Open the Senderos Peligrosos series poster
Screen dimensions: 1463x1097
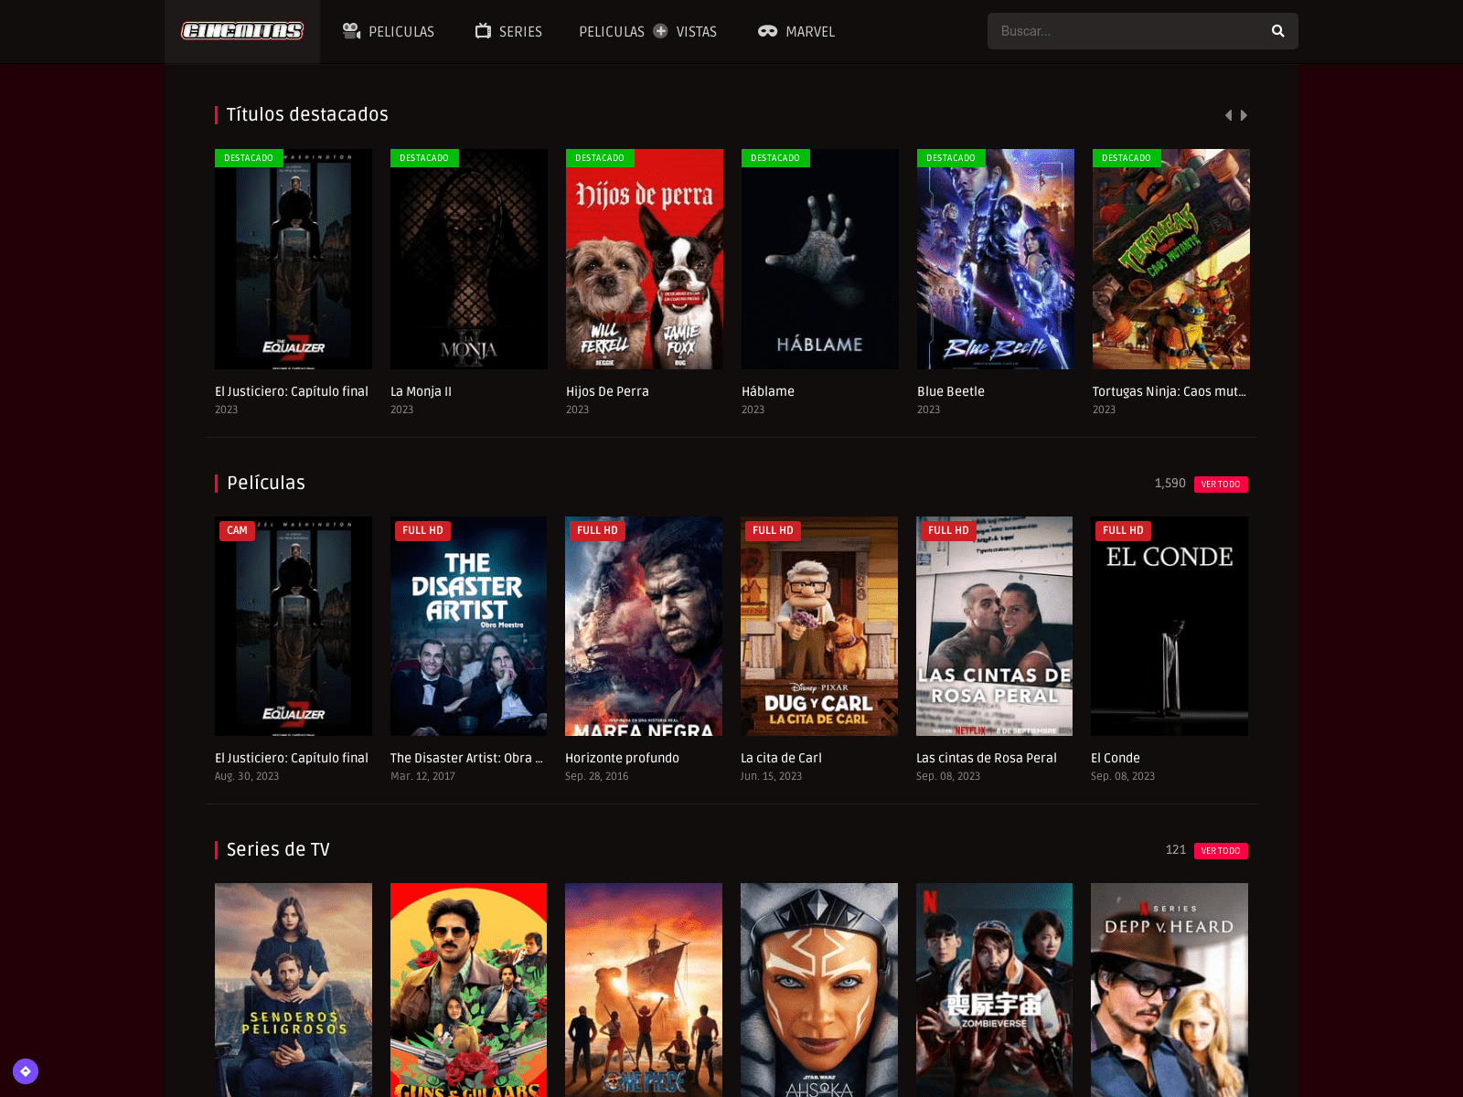[294, 990]
